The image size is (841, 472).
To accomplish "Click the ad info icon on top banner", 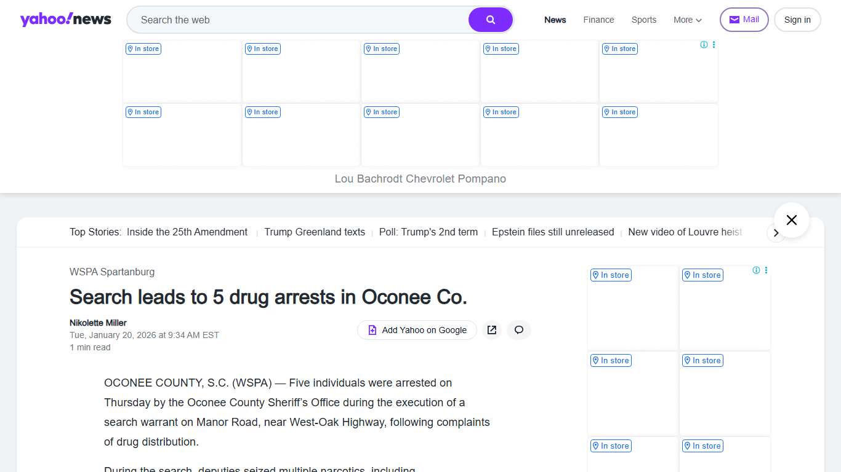I will (x=703, y=44).
